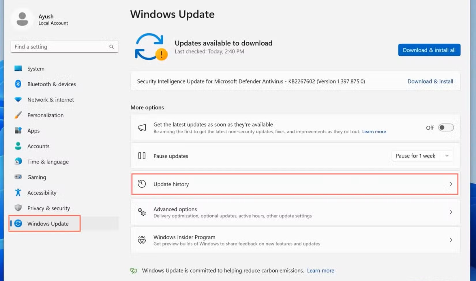Download & install the Defender Antivirus update
The width and height of the screenshot is (476, 281).
(430, 81)
